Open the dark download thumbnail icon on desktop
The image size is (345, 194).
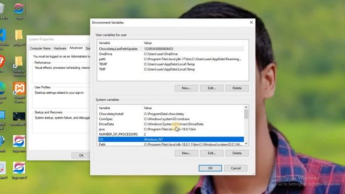click(19, 119)
